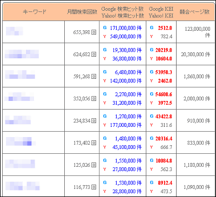
Task: Click the icon next to 116,773 searches
Action: 93,187
